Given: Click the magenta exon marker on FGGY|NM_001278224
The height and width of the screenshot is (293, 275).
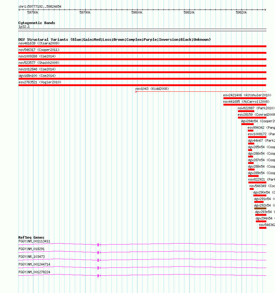Looking at the screenshot, I should pyautogui.click(x=98, y=276).
